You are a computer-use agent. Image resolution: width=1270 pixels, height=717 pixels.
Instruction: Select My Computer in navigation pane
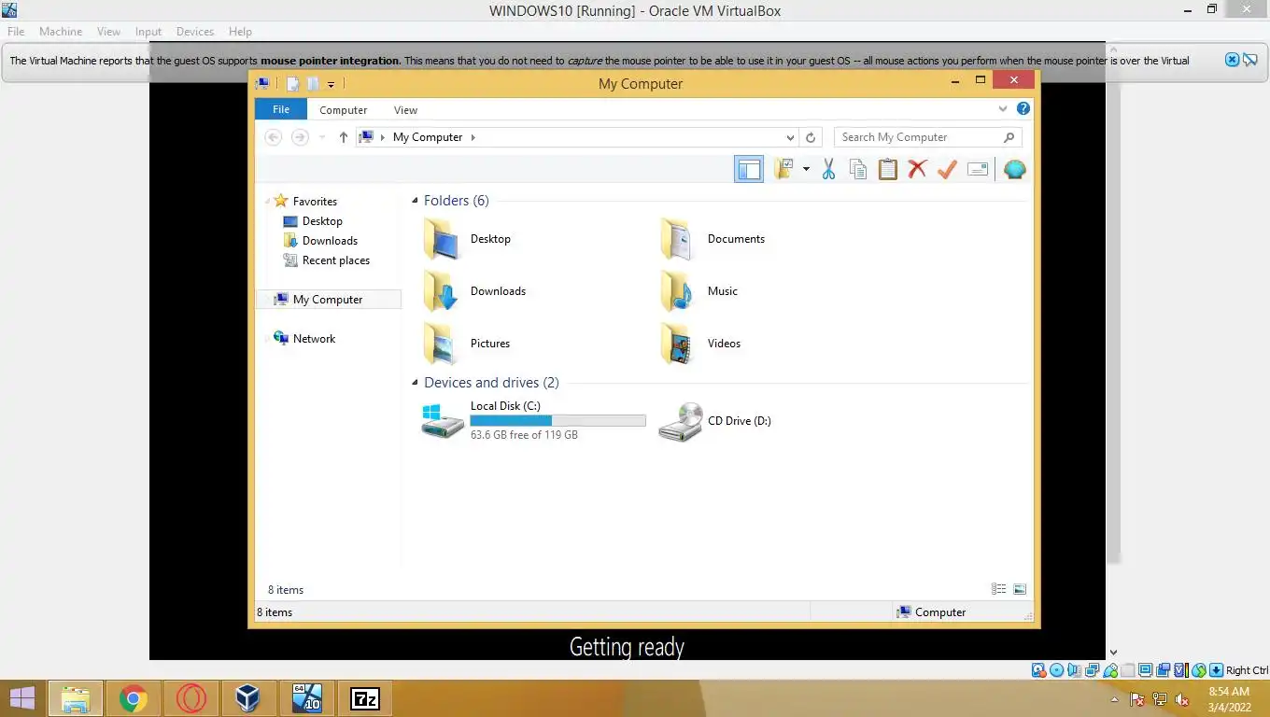click(x=328, y=300)
